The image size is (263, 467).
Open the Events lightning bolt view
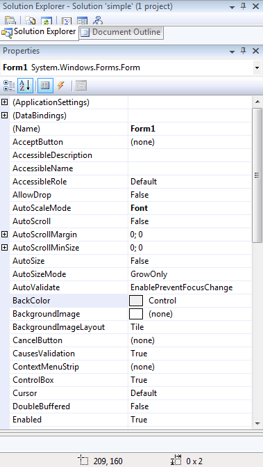tap(61, 86)
